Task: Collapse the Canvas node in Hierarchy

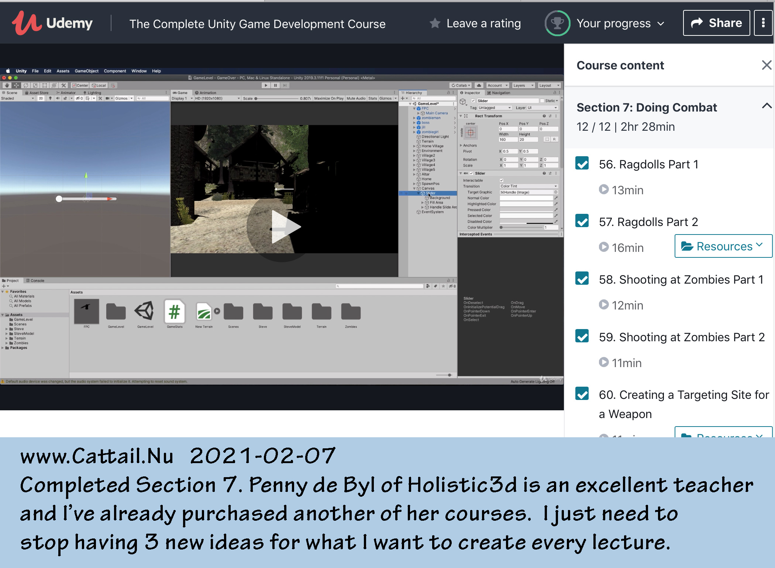Action: [x=414, y=188]
